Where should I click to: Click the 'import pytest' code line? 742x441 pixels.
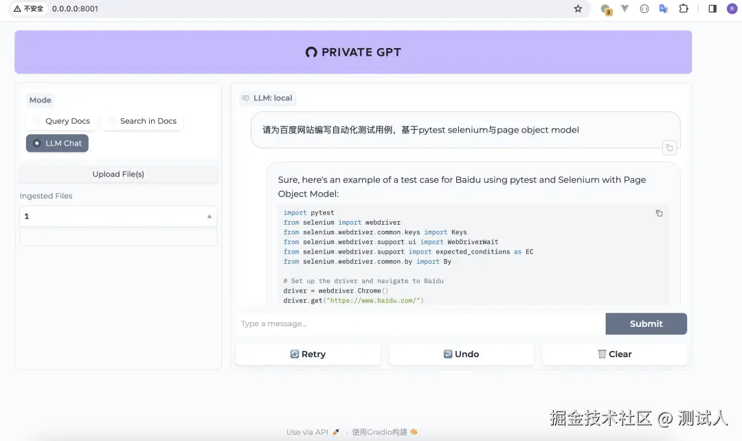coord(308,212)
